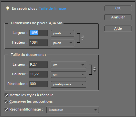
Task: Open the Taille de l'image help link
Action: [x=53, y=8]
